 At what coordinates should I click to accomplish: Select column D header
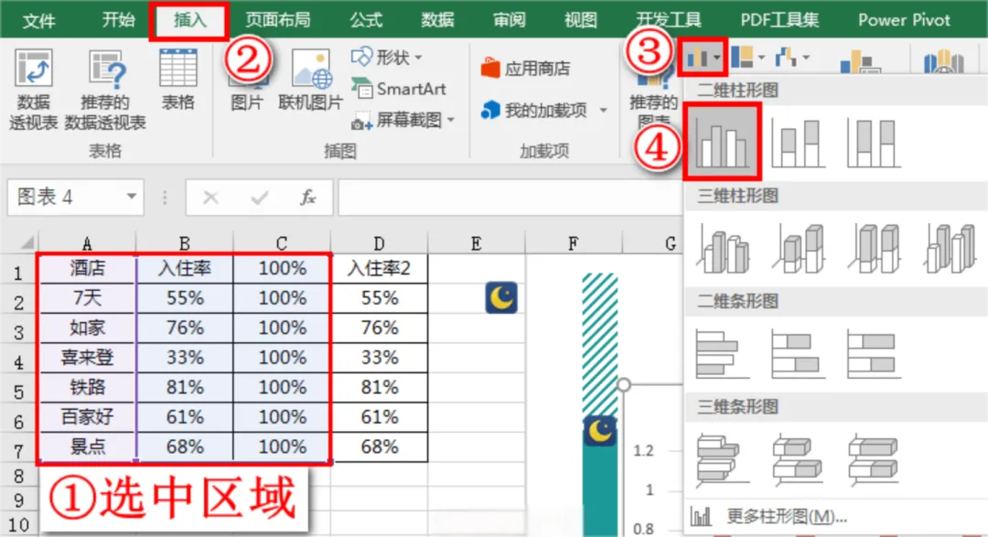[x=379, y=243]
